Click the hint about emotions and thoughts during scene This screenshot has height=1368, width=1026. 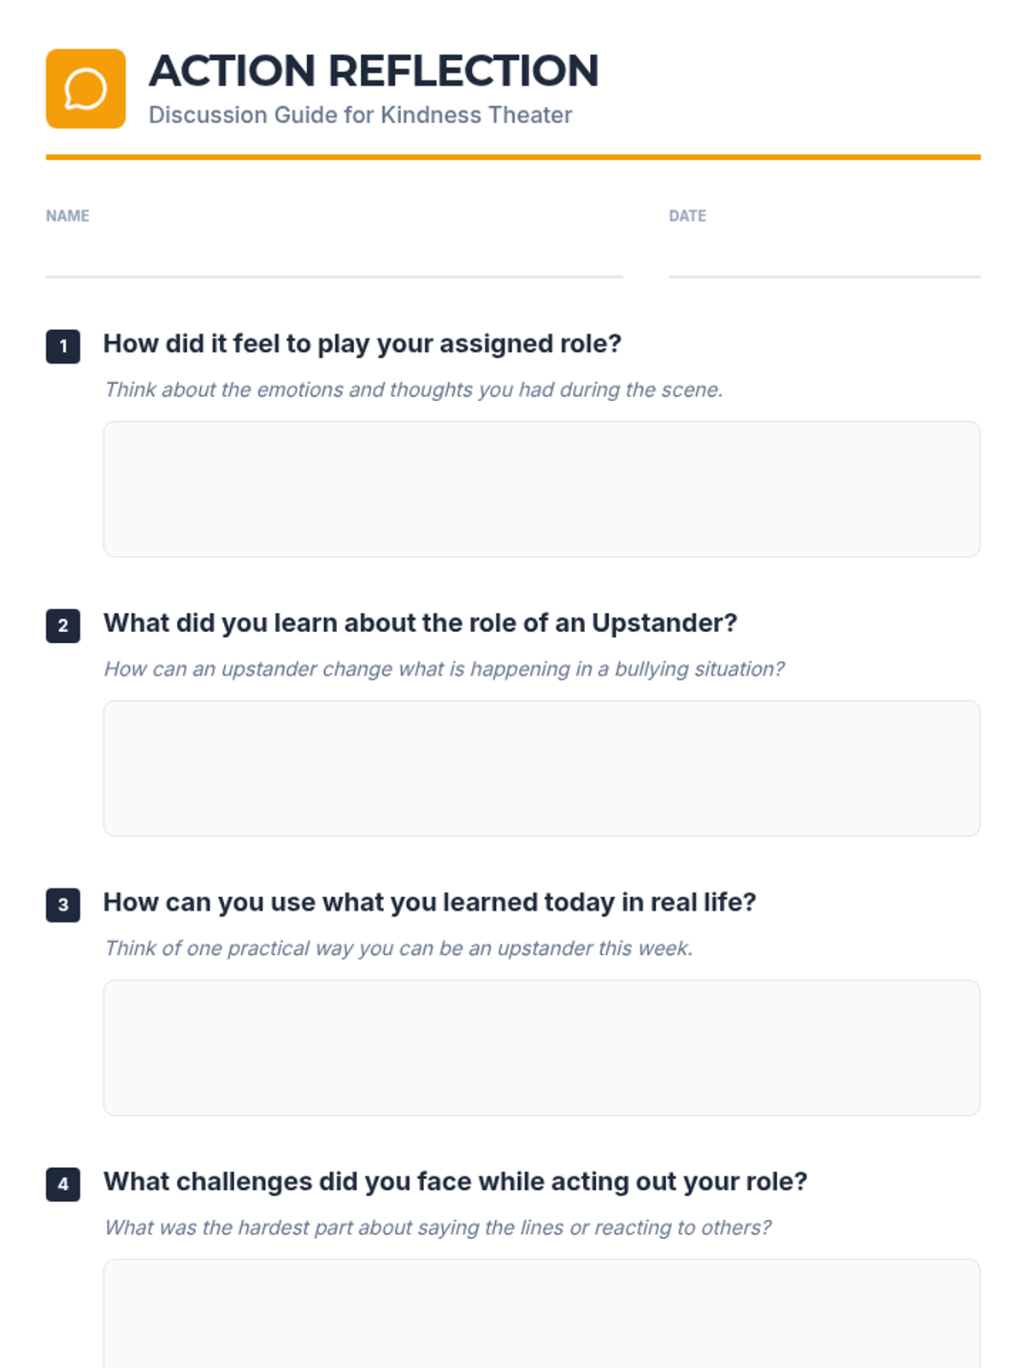[413, 390]
